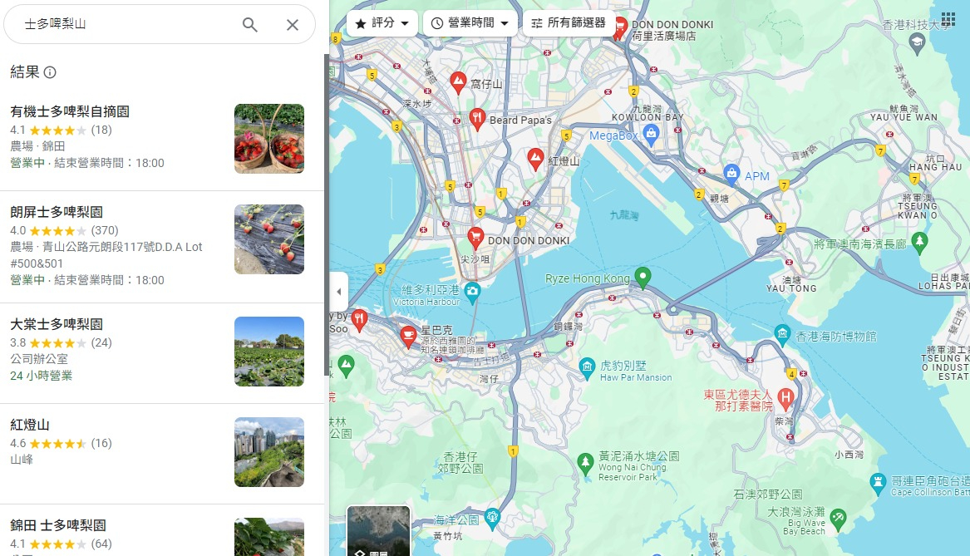This screenshot has height=556, width=970.
Task: Click the Big Wave Bay Beach pin
Action: 838,519
